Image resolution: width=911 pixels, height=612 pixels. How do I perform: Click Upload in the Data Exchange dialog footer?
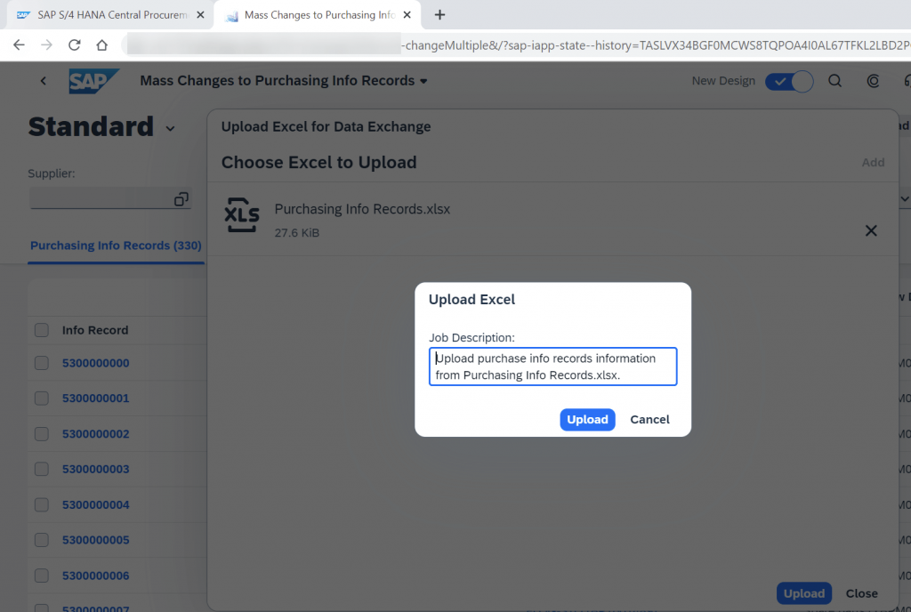[x=804, y=593]
